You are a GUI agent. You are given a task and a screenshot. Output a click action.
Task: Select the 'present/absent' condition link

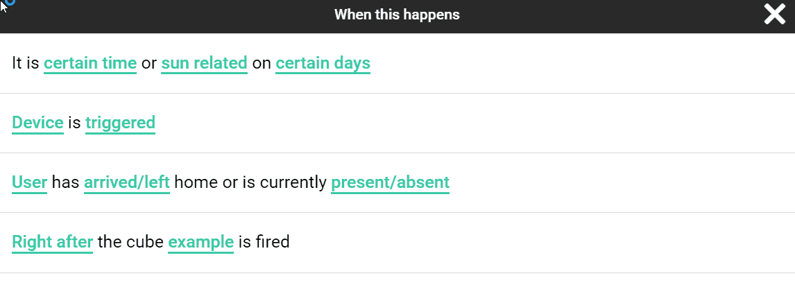point(390,182)
